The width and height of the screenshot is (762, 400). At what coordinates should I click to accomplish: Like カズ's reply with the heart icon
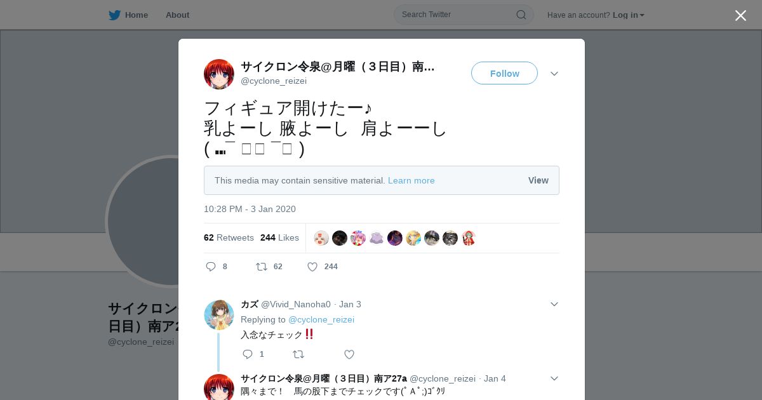tap(349, 354)
